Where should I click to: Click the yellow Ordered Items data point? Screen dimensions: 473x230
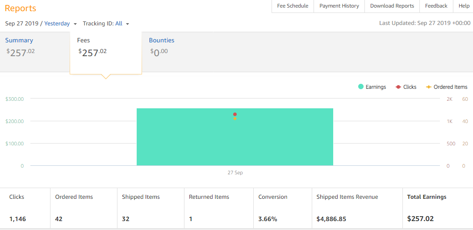tap(235, 119)
